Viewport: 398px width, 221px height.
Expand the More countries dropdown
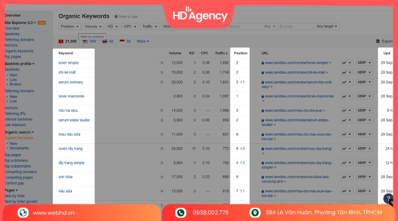[143, 42]
